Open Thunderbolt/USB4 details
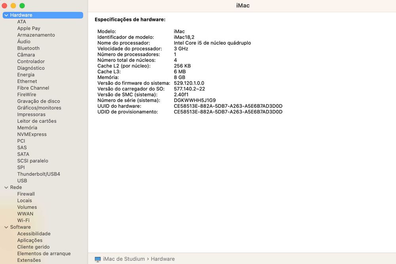The image size is (396, 264). point(39,174)
